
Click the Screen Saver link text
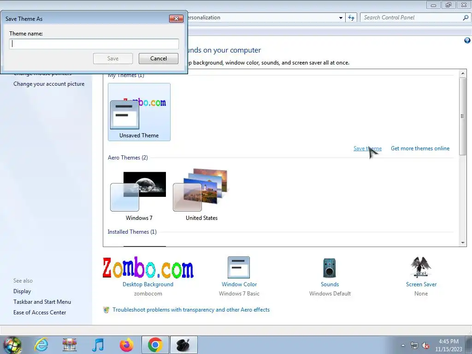click(421, 284)
